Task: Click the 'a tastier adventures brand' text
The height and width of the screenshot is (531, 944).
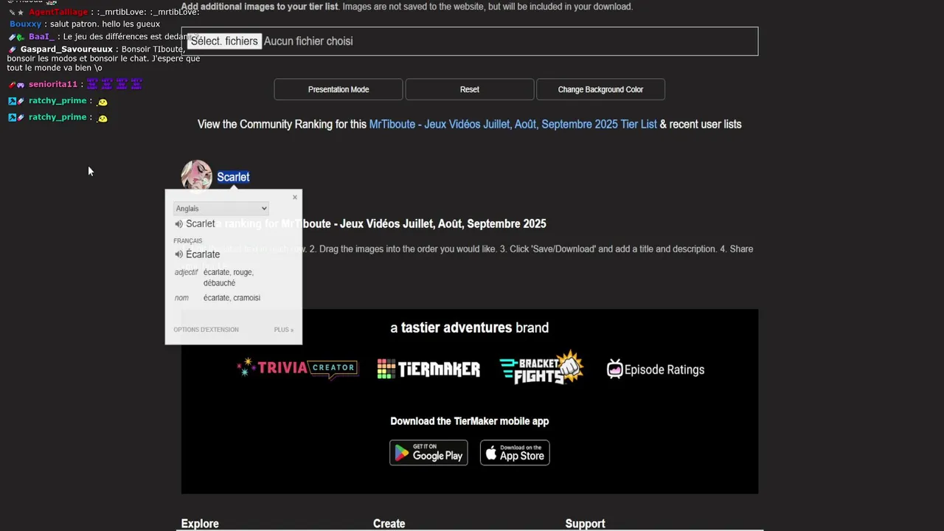Action: pos(470,328)
